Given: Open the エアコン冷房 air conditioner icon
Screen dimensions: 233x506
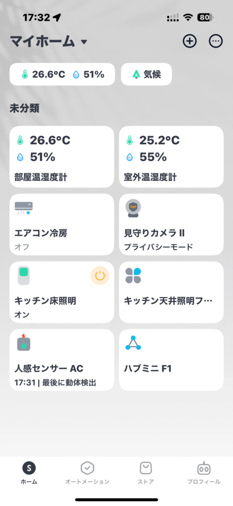Looking at the screenshot, I should (24, 209).
